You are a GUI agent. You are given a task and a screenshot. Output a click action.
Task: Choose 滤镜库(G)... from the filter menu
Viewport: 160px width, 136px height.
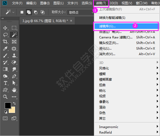click(x=107, y=26)
